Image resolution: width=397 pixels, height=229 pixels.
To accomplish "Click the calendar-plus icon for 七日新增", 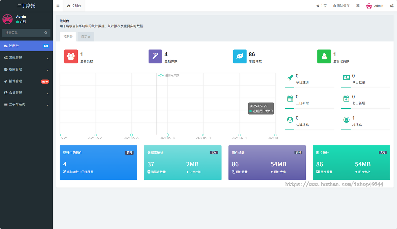I will (x=346, y=98).
